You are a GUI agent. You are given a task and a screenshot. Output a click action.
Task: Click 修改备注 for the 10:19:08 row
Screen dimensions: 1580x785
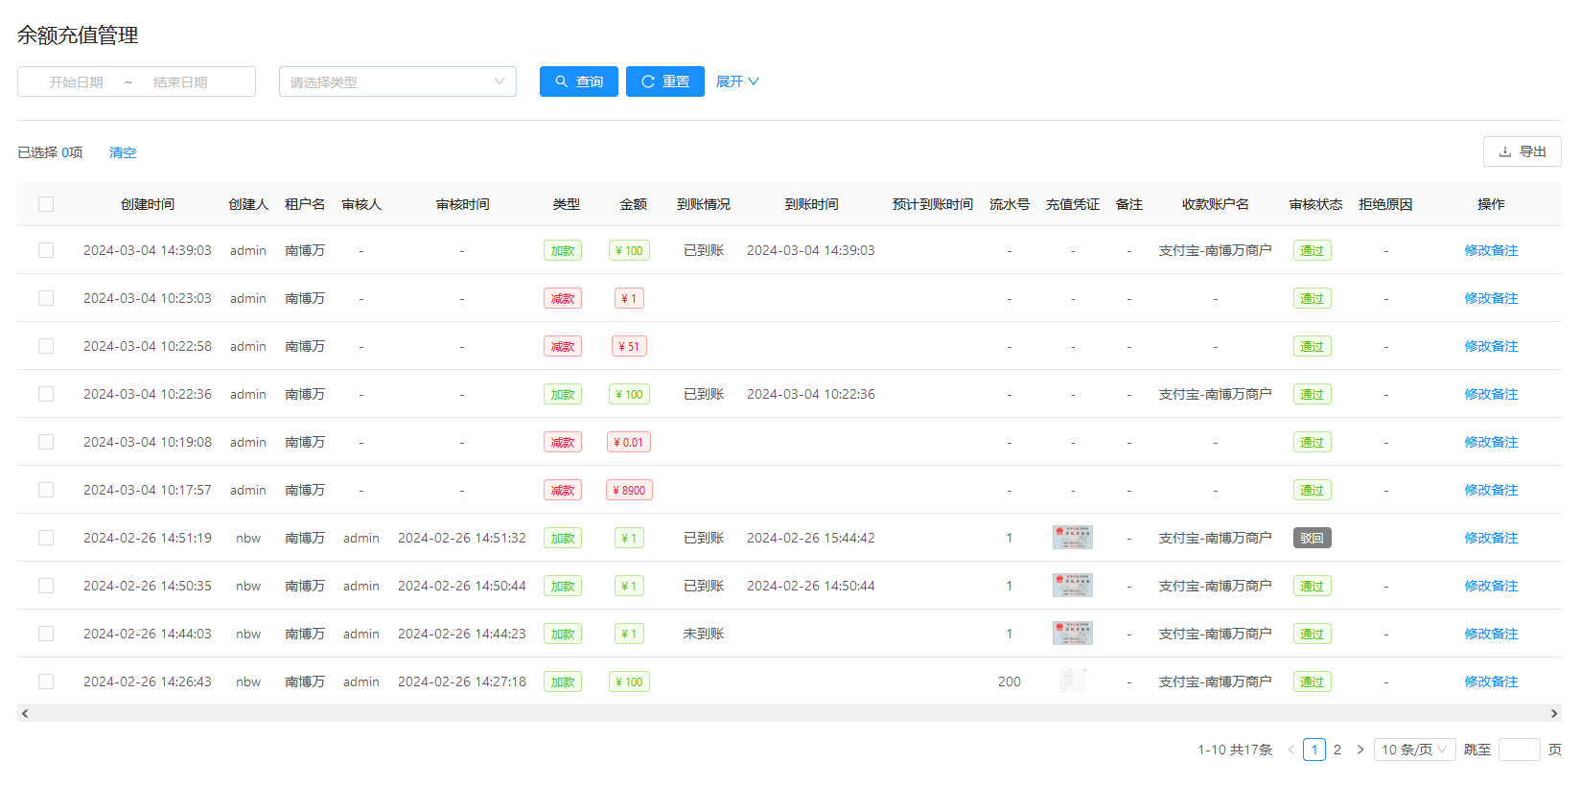point(1491,442)
